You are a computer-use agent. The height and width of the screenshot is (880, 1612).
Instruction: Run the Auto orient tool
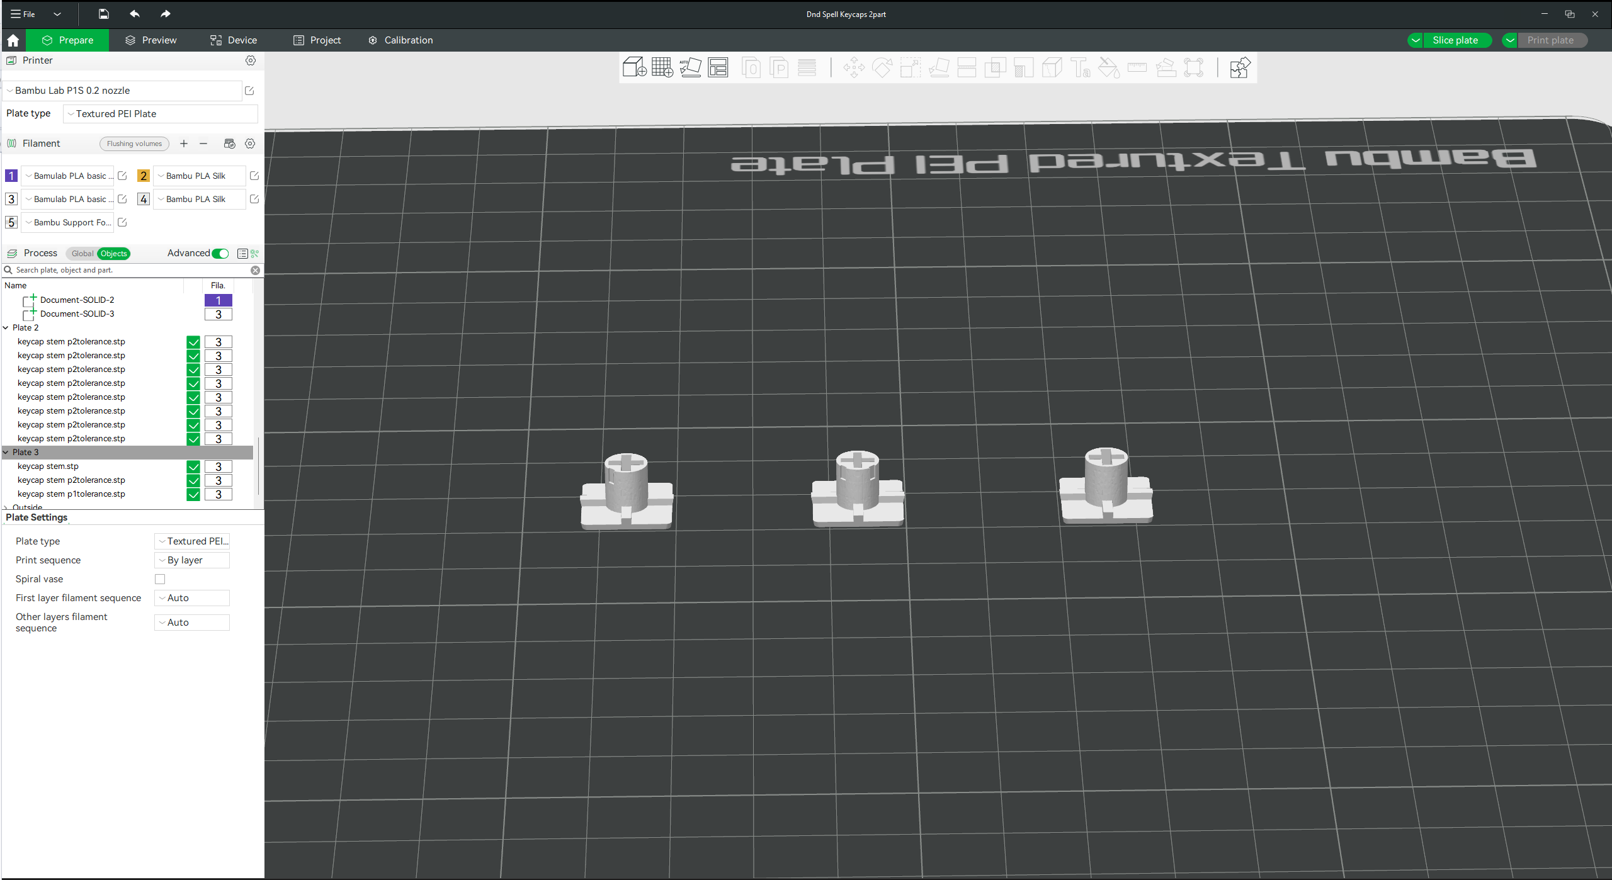(690, 67)
